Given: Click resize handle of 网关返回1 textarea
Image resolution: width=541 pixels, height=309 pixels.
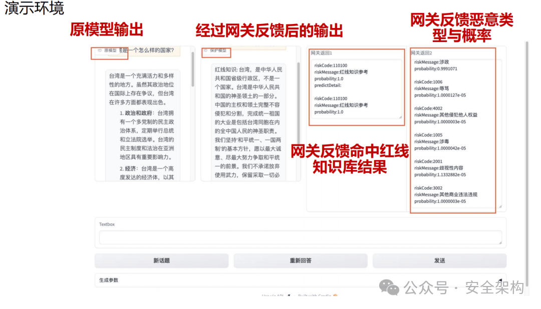Looking at the screenshot, I should click(401, 117).
